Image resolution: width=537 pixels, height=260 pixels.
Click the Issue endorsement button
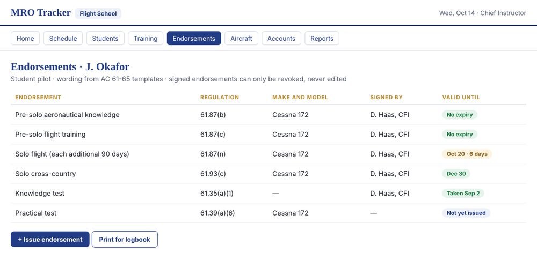[x=50, y=240]
